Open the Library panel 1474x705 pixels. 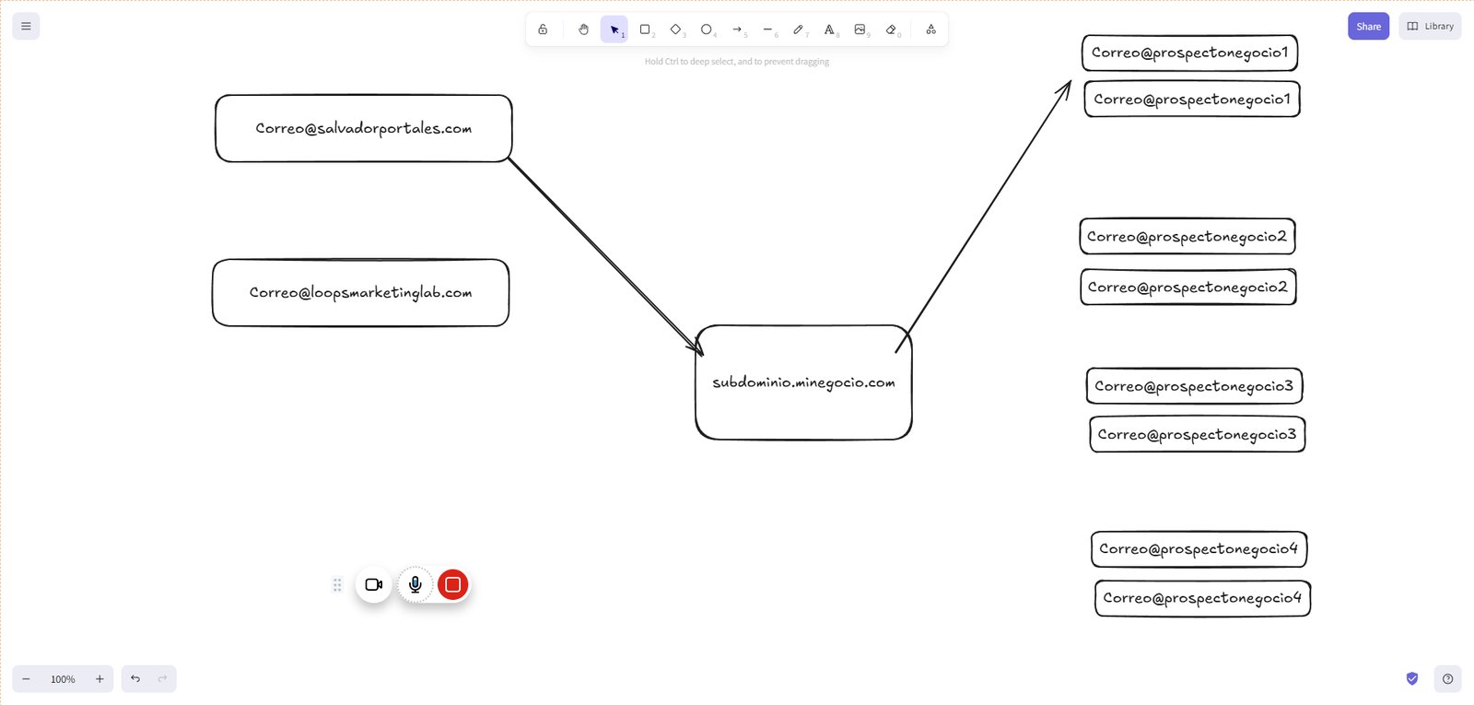tap(1430, 26)
